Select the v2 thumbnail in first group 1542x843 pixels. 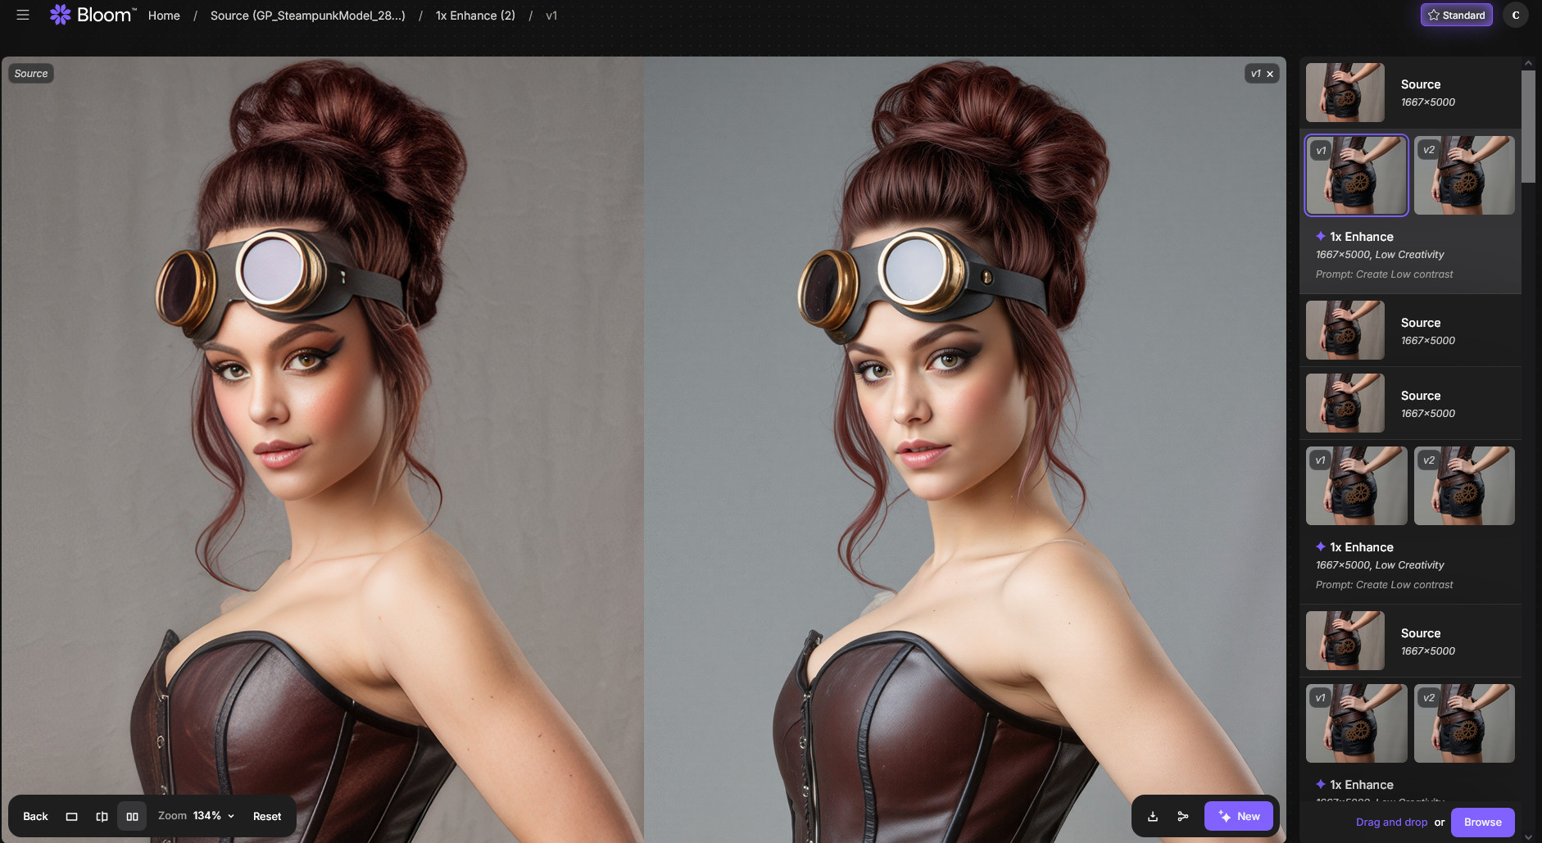pyautogui.click(x=1464, y=175)
